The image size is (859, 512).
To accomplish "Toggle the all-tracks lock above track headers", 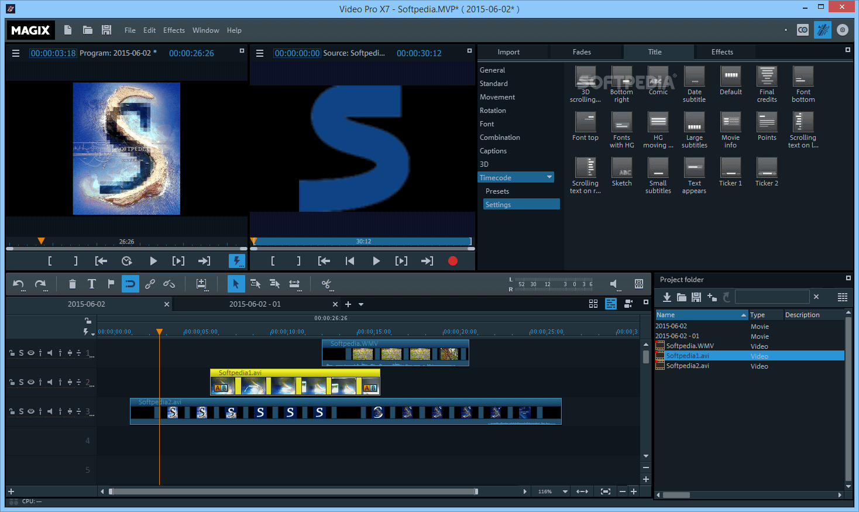I will (88, 321).
